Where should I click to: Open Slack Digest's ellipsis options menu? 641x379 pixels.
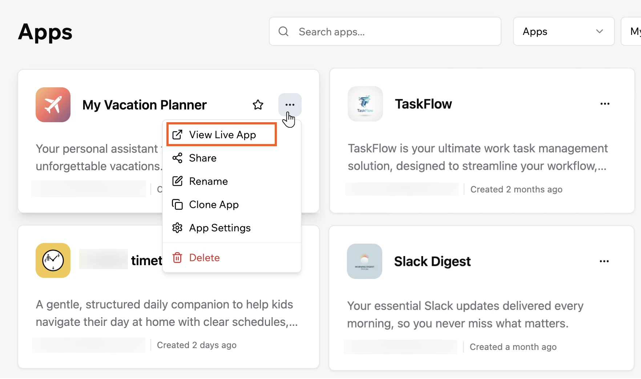point(604,261)
